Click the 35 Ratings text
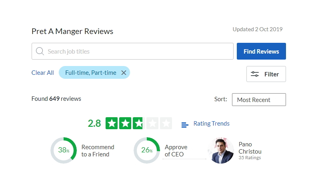This screenshot has height=192, width=320. click(x=250, y=158)
